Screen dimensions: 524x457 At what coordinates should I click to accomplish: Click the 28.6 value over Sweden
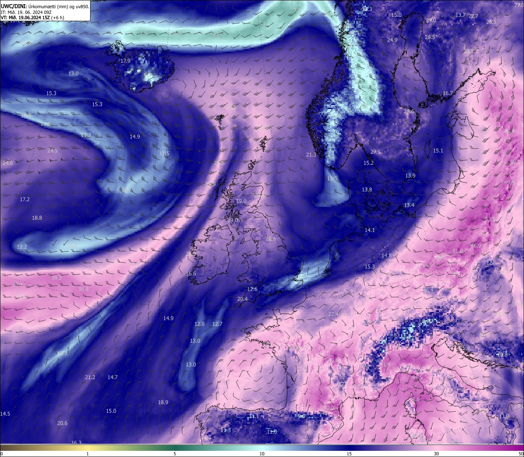(409, 111)
